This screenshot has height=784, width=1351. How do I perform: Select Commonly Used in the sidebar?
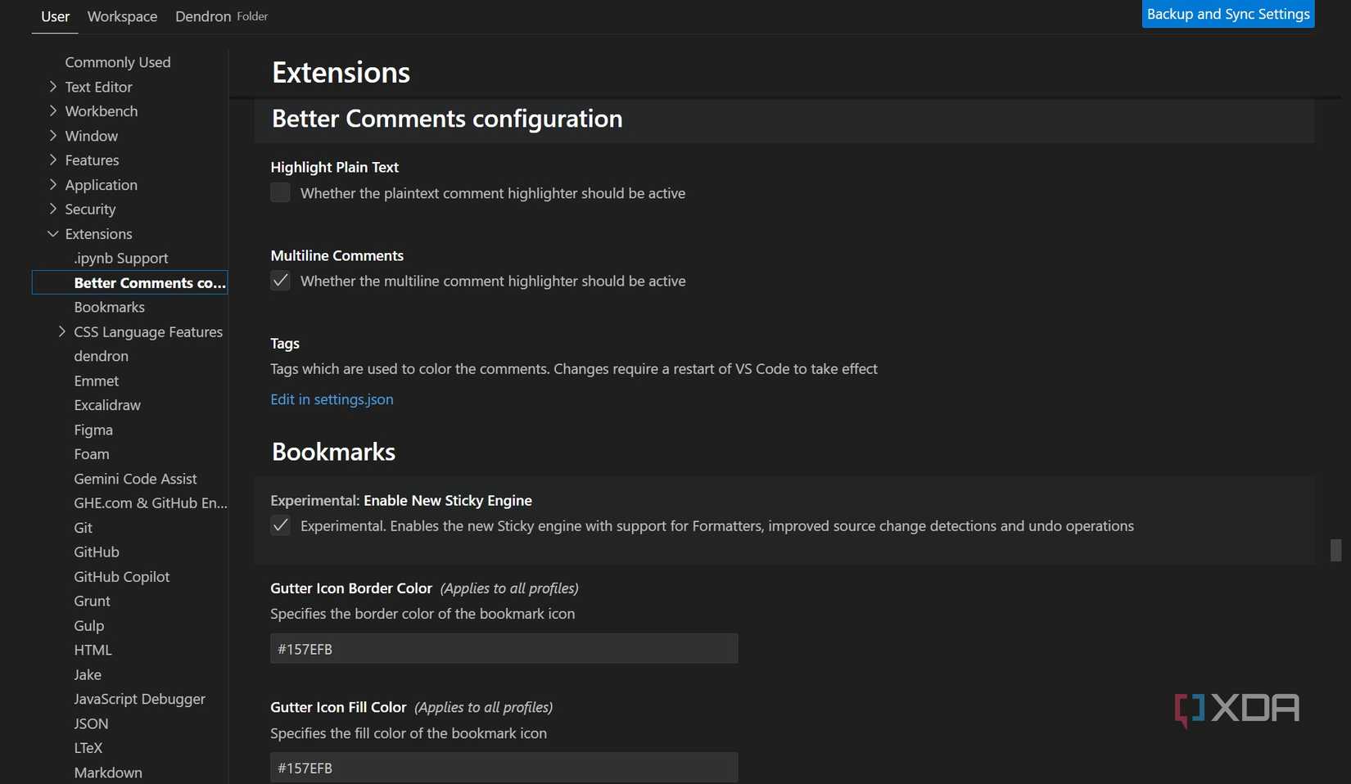coord(118,61)
